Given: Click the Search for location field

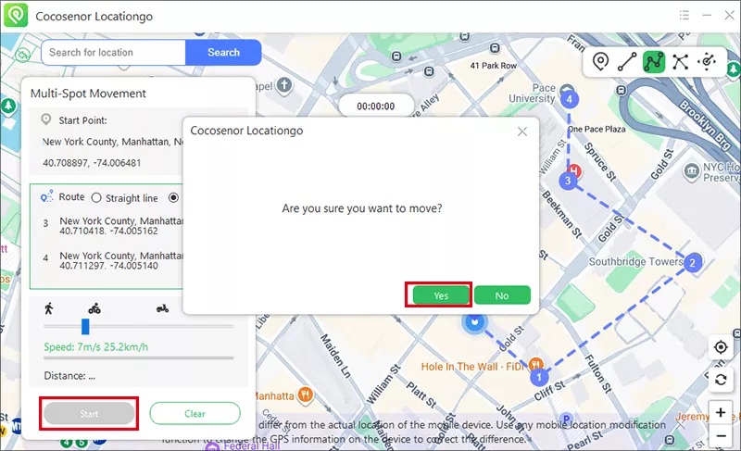Looking at the screenshot, I should pyautogui.click(x=113, y=53).
